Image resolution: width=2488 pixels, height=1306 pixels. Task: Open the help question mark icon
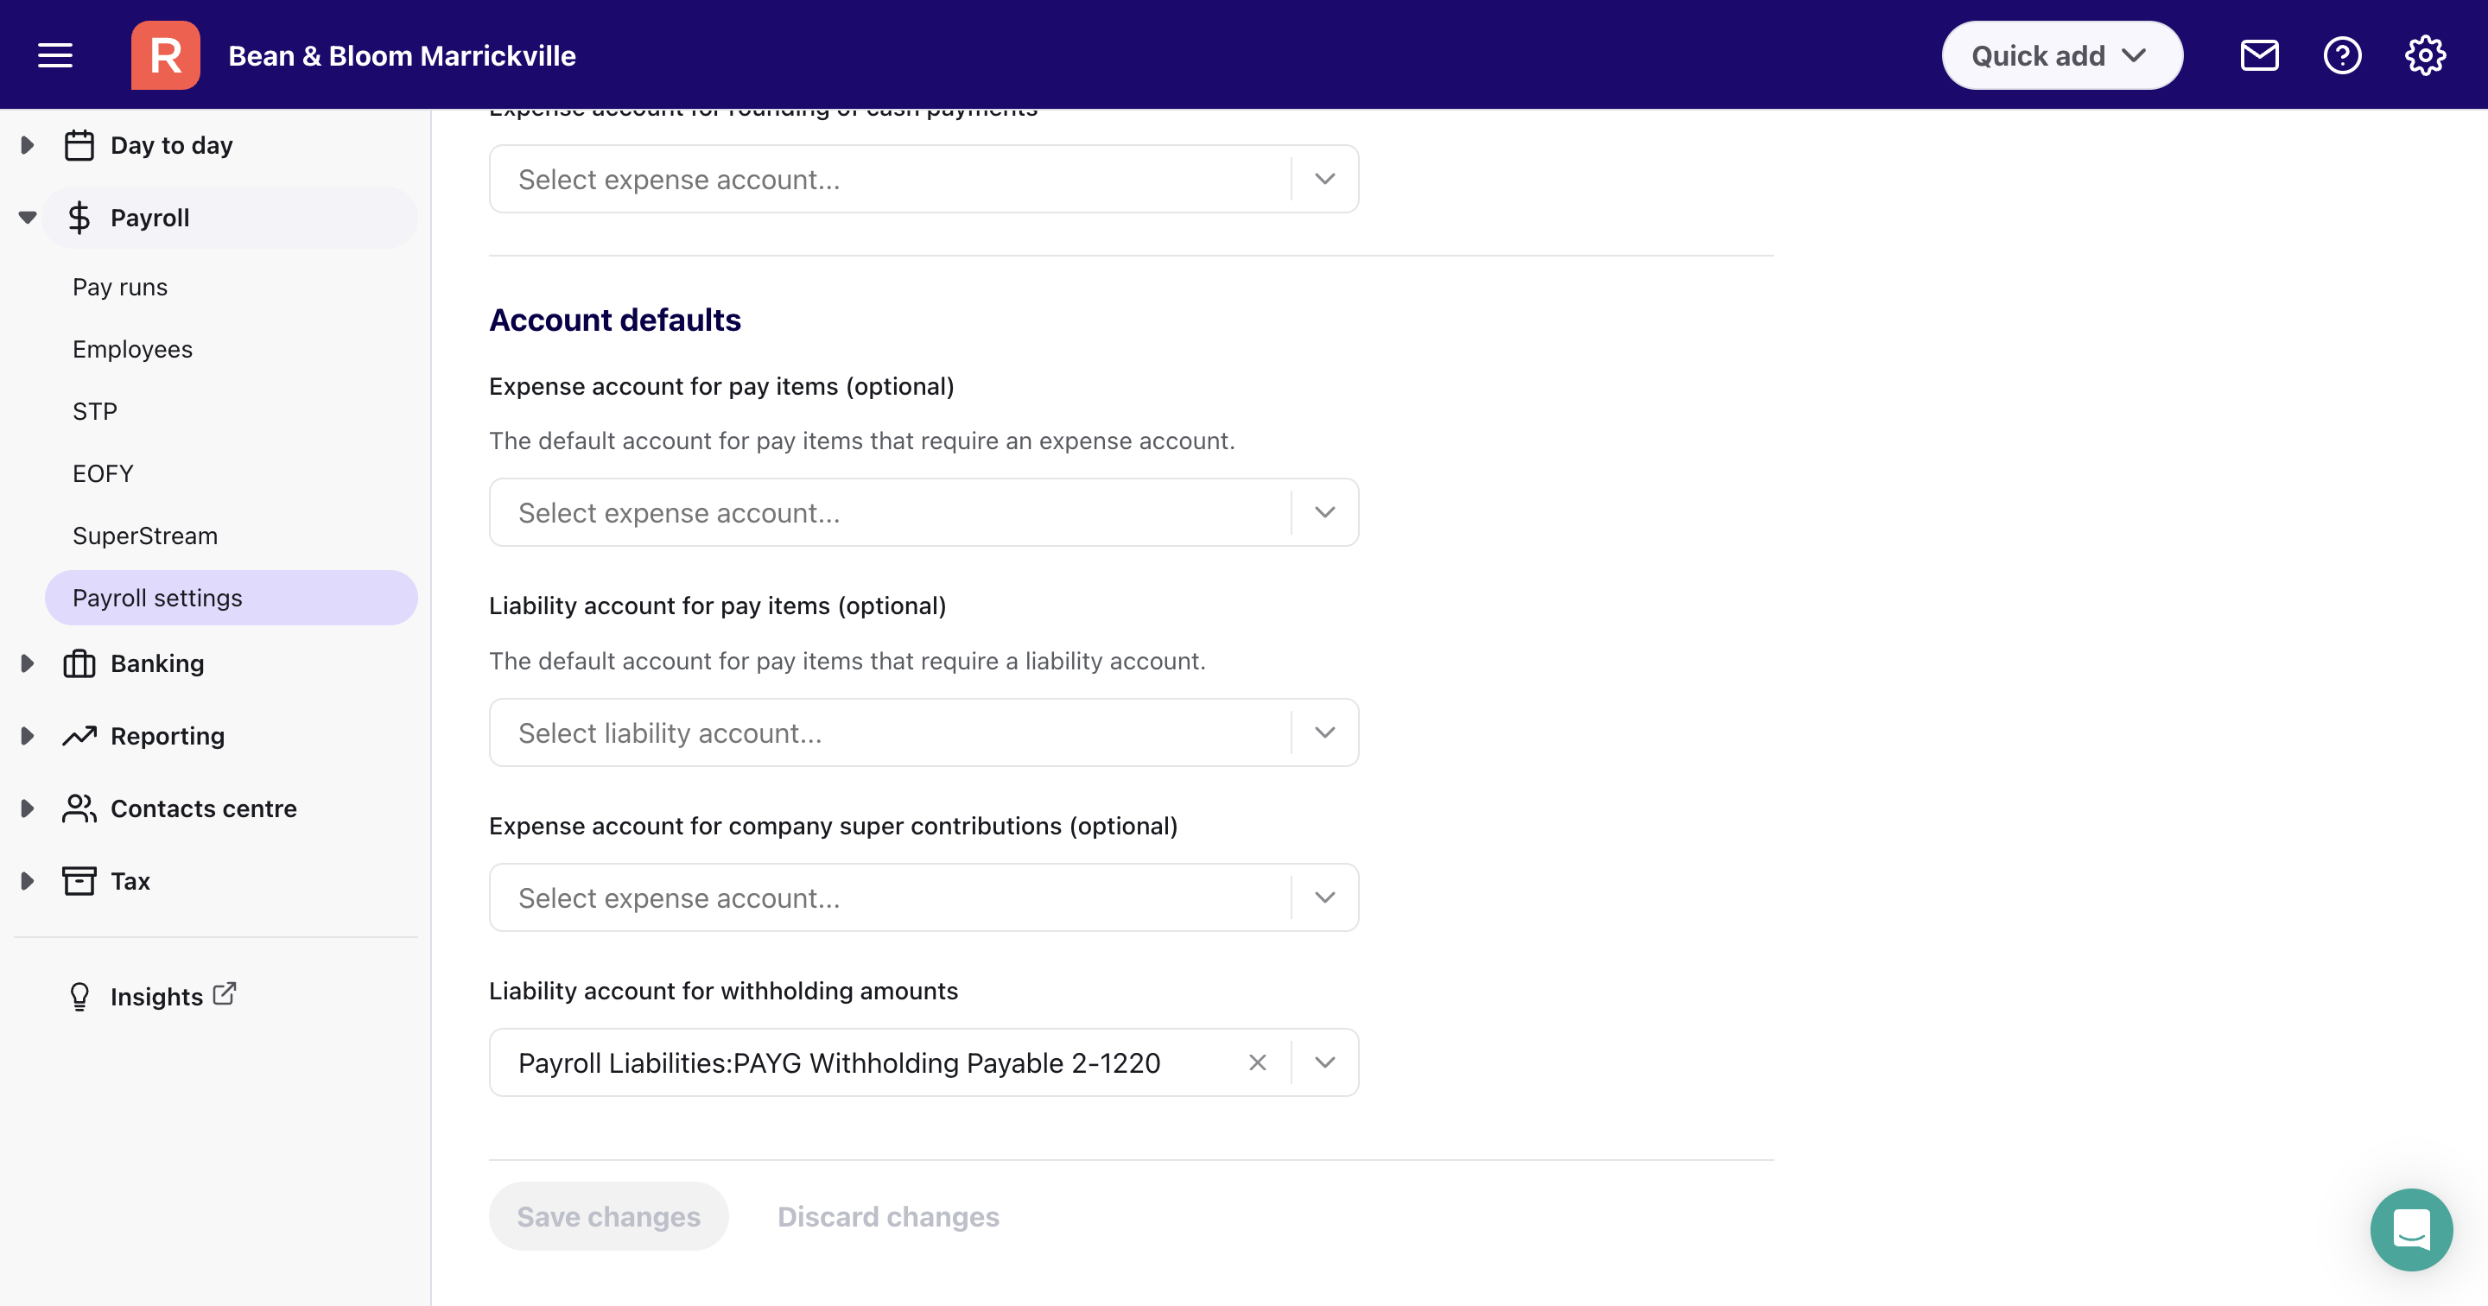pyautogui.click(x=2341, y=54)
